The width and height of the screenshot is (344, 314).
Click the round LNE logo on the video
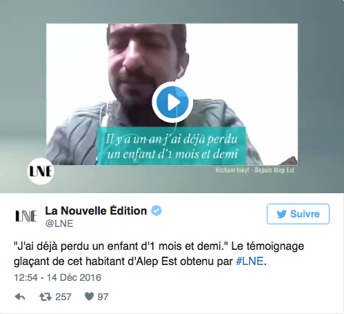point(41,171)
